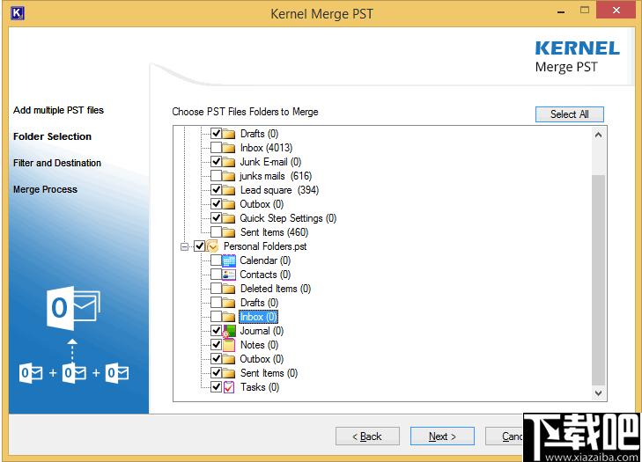Click the Inbox (0) folder icon
The width and height of the screenshot is (642, 462).
point(228,317)
